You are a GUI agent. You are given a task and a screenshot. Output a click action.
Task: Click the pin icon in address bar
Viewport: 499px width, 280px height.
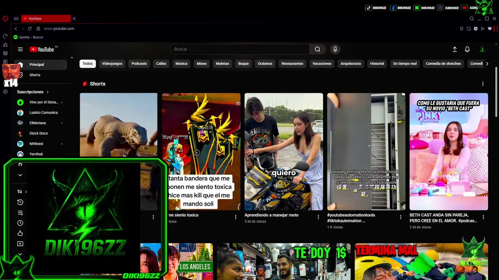pyautogui.click(x=462, y=28)
